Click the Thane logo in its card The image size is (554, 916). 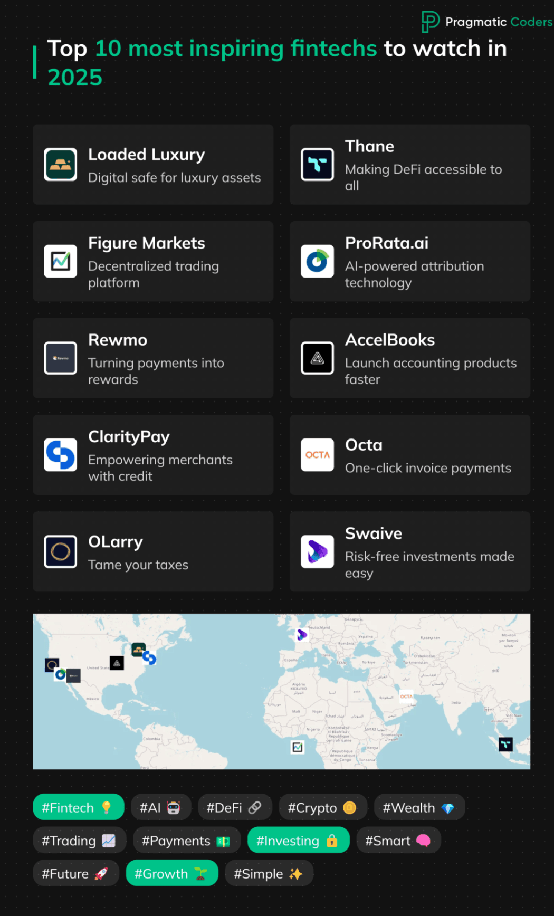tap(317, 165)
